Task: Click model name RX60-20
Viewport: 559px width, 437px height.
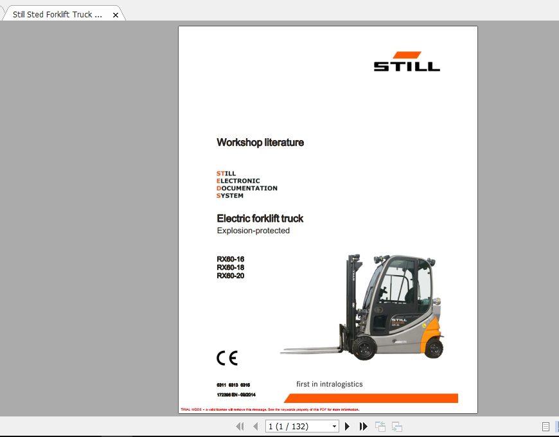Action: point(230,276)
